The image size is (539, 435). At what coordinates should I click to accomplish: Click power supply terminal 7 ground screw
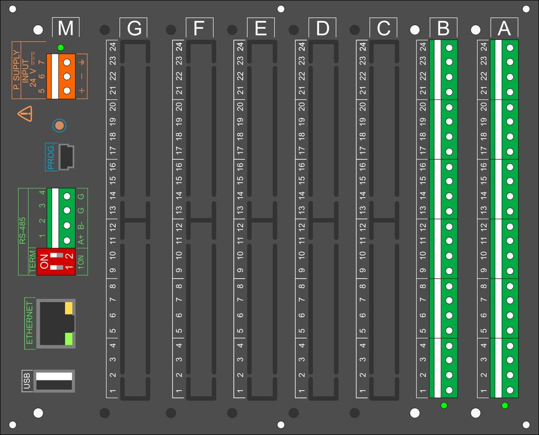(67, 62)
